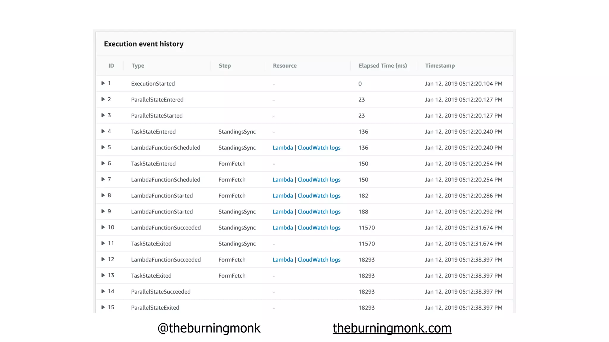
Task: Expand event 5 LambdaFunctionScheduled row
Action: 103,148
